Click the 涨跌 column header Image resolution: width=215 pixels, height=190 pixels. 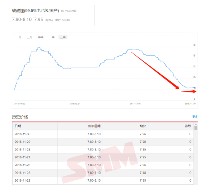pos(188,126)
